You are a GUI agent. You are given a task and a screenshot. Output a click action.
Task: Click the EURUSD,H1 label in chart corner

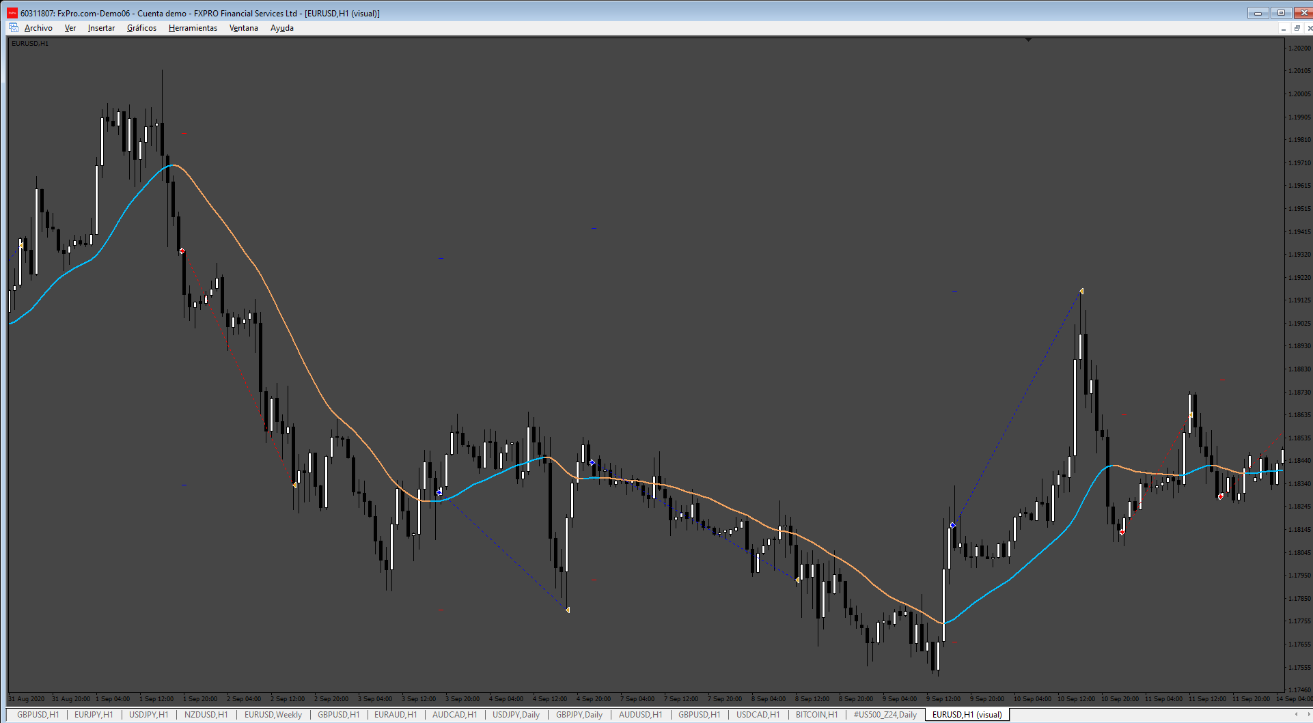(30, 44)
